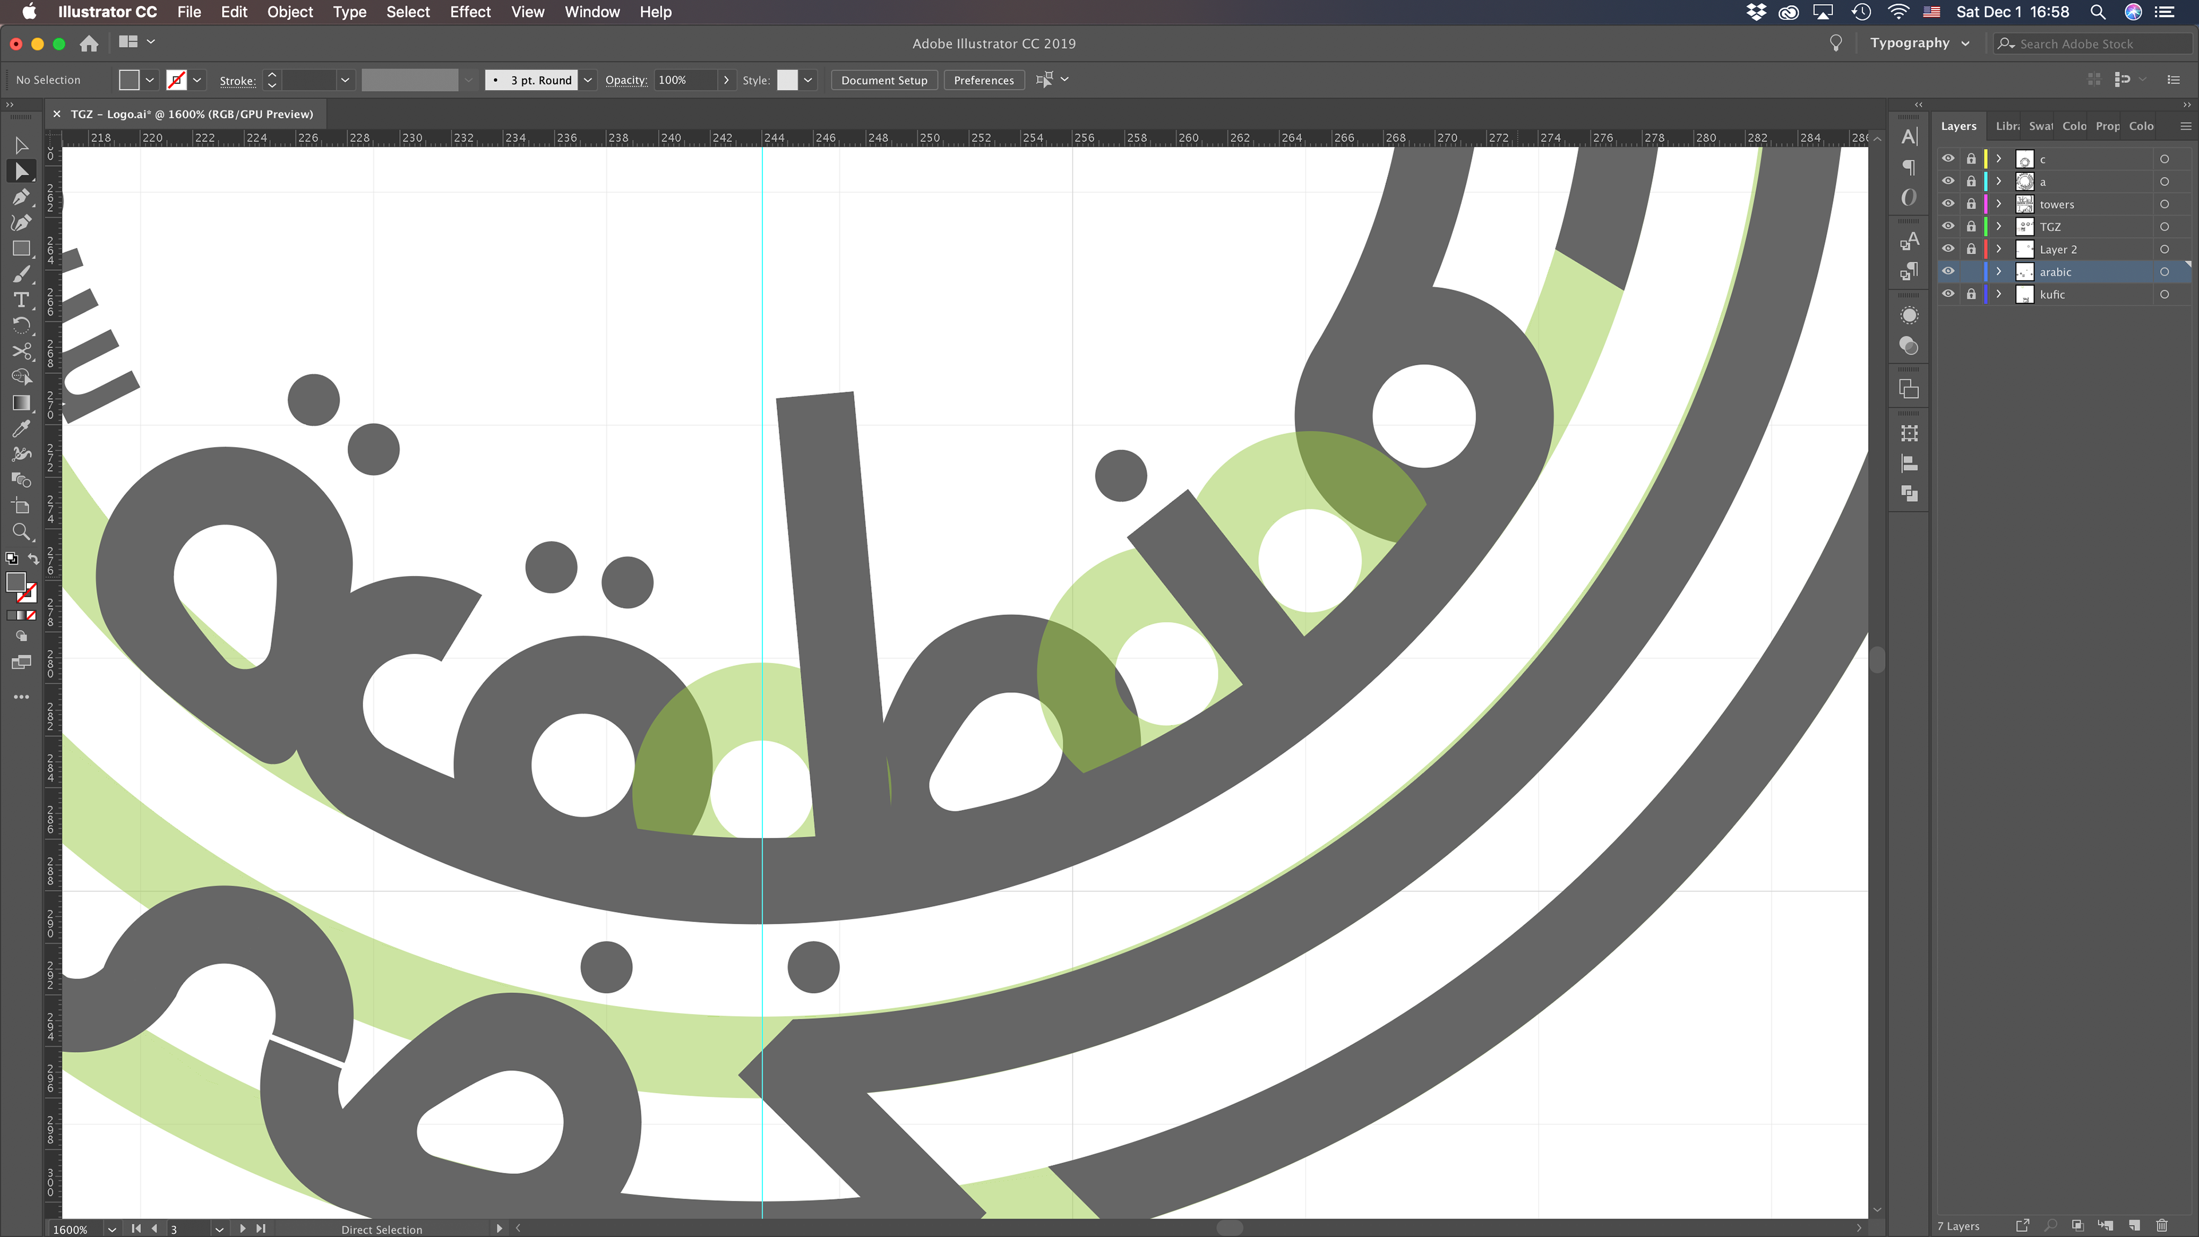
Task: Unlock the kufic layer lock
Action: (1971, 294)
